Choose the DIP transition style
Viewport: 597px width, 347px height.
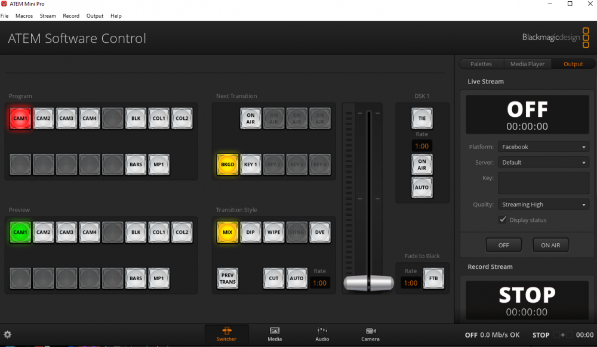click(x=251, y=232)
